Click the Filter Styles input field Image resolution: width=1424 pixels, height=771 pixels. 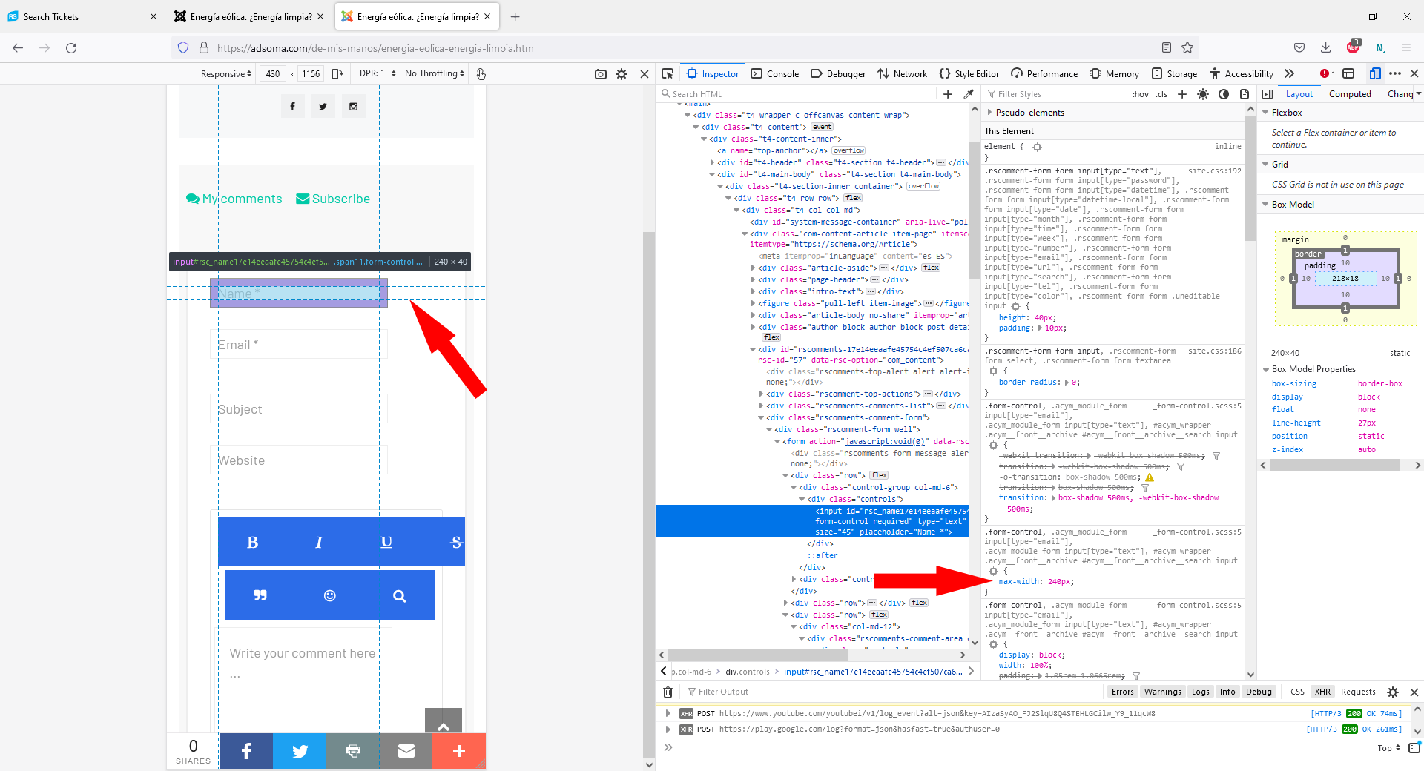click(1053, 94)
